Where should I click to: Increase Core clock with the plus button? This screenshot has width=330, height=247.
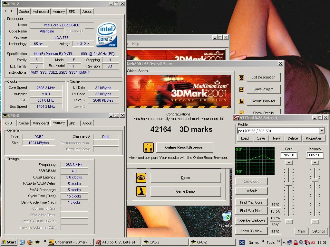point(289,162)
